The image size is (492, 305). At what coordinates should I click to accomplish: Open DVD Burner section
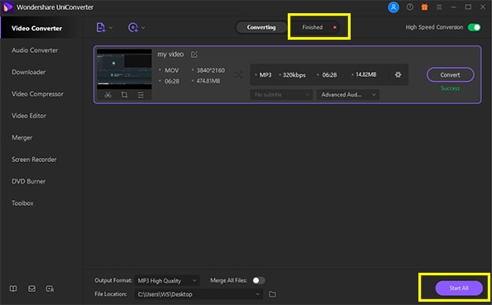29,181
